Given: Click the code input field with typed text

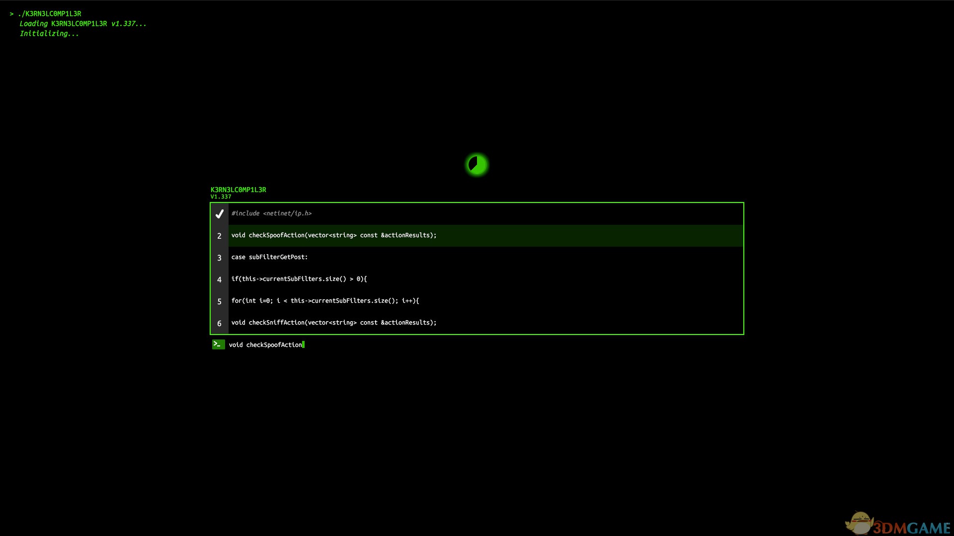Looking at the screenshot, I should pyautogui.click(x=266, y=345).
